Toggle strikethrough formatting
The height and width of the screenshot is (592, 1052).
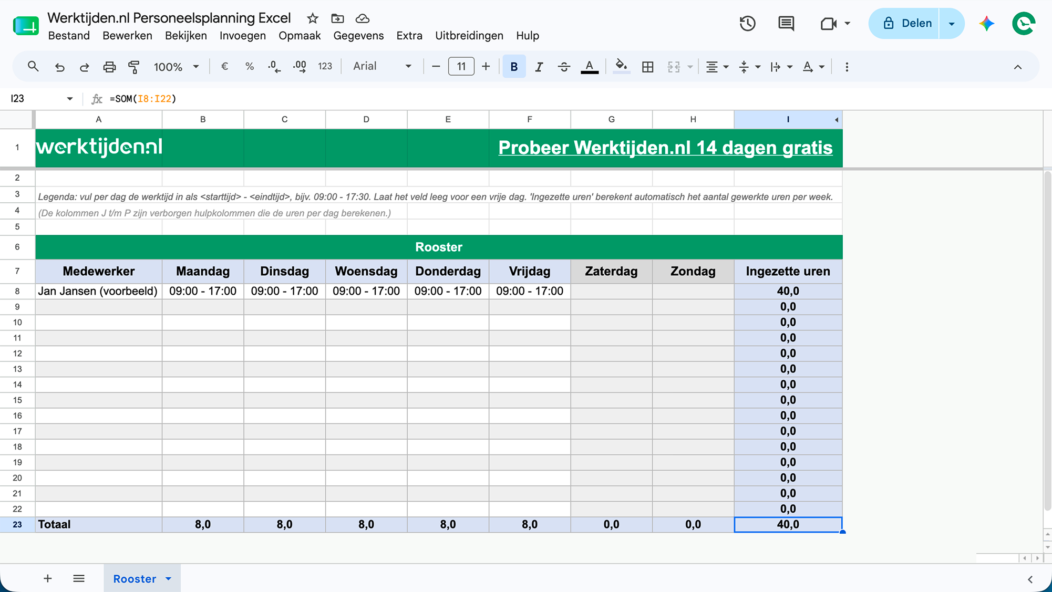[564, 67]
